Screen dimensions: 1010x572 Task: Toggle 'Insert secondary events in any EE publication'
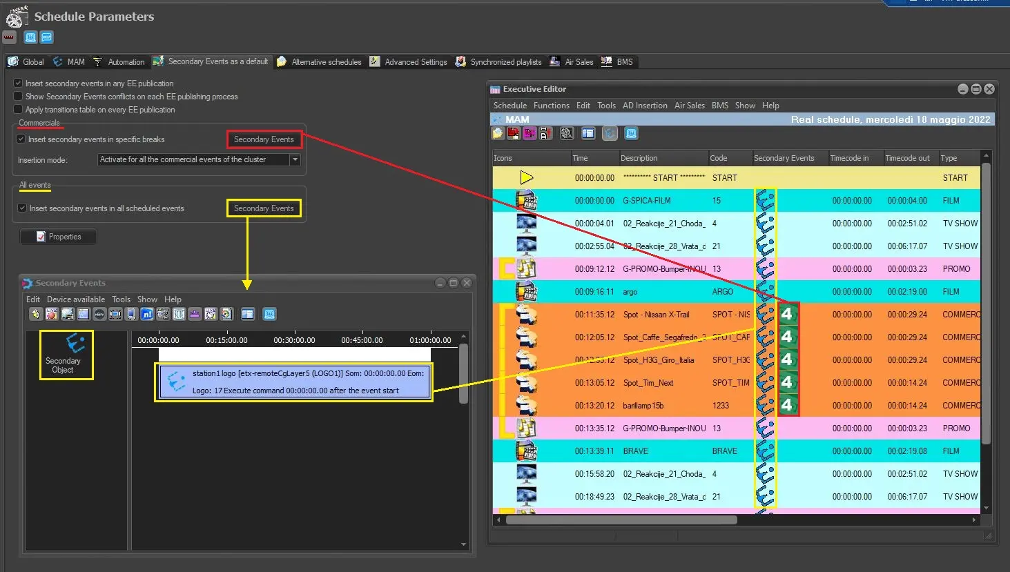[x=18, y=83]
